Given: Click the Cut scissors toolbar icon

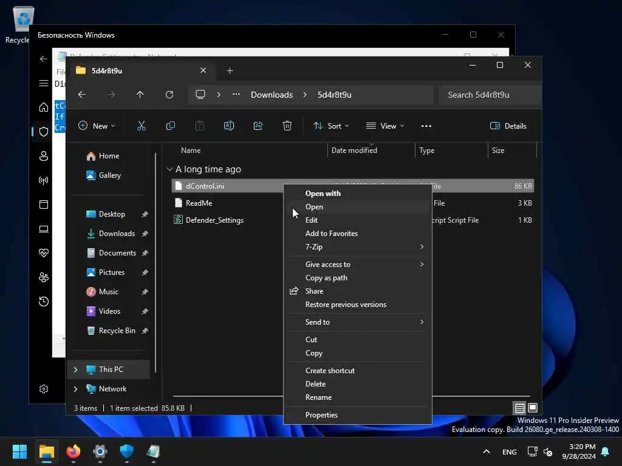Looking at the screenshot, I should 141,126.
